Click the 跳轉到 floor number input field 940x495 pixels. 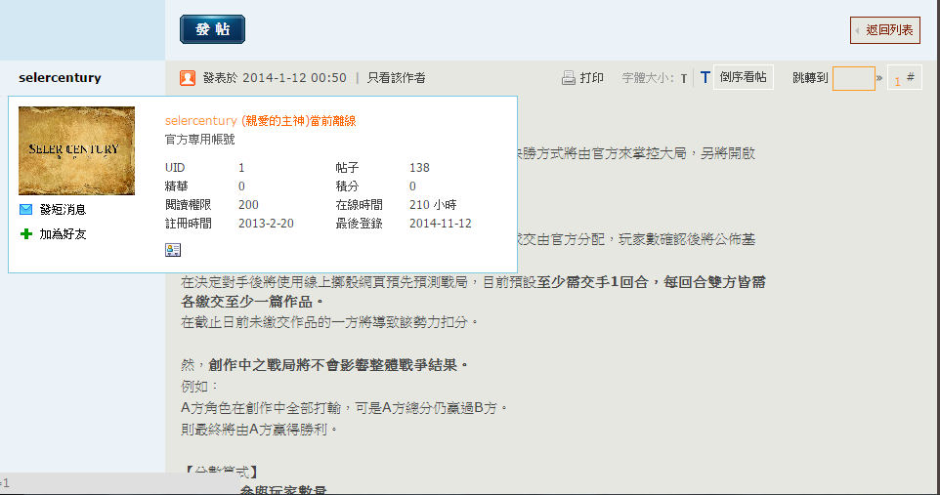click(x=853, y=78)
